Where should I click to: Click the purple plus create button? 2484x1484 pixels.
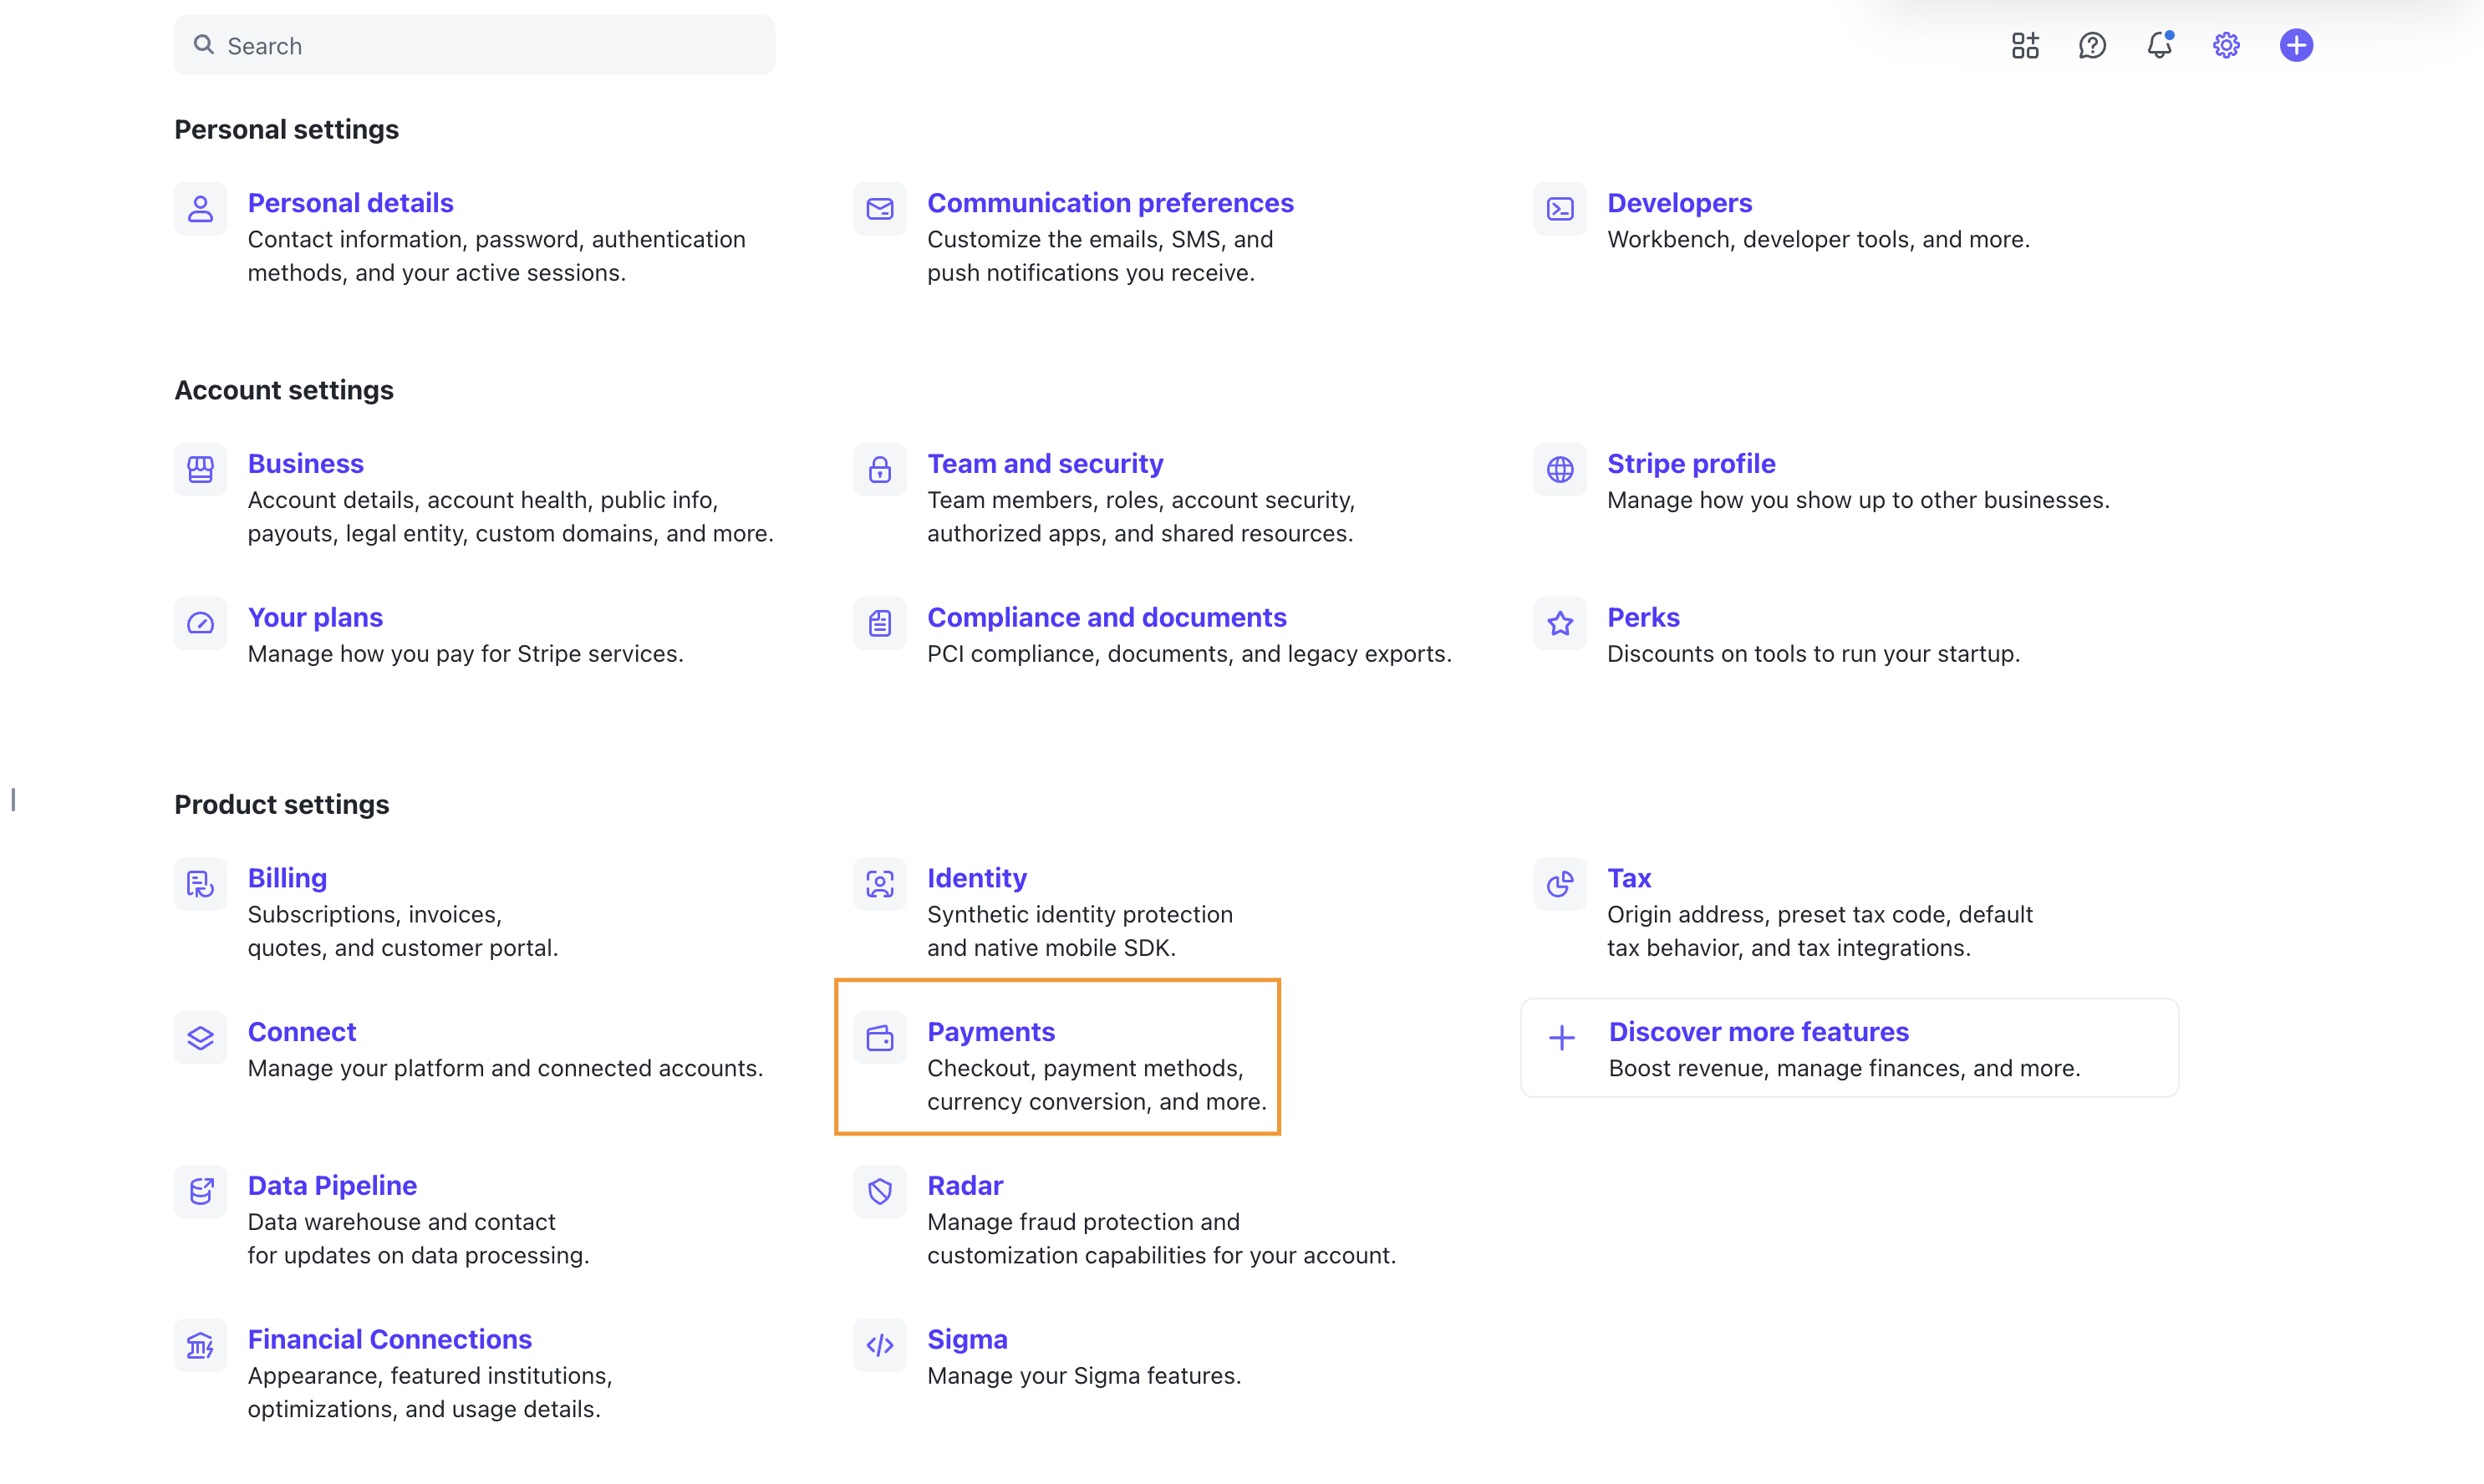point(2295,45)
